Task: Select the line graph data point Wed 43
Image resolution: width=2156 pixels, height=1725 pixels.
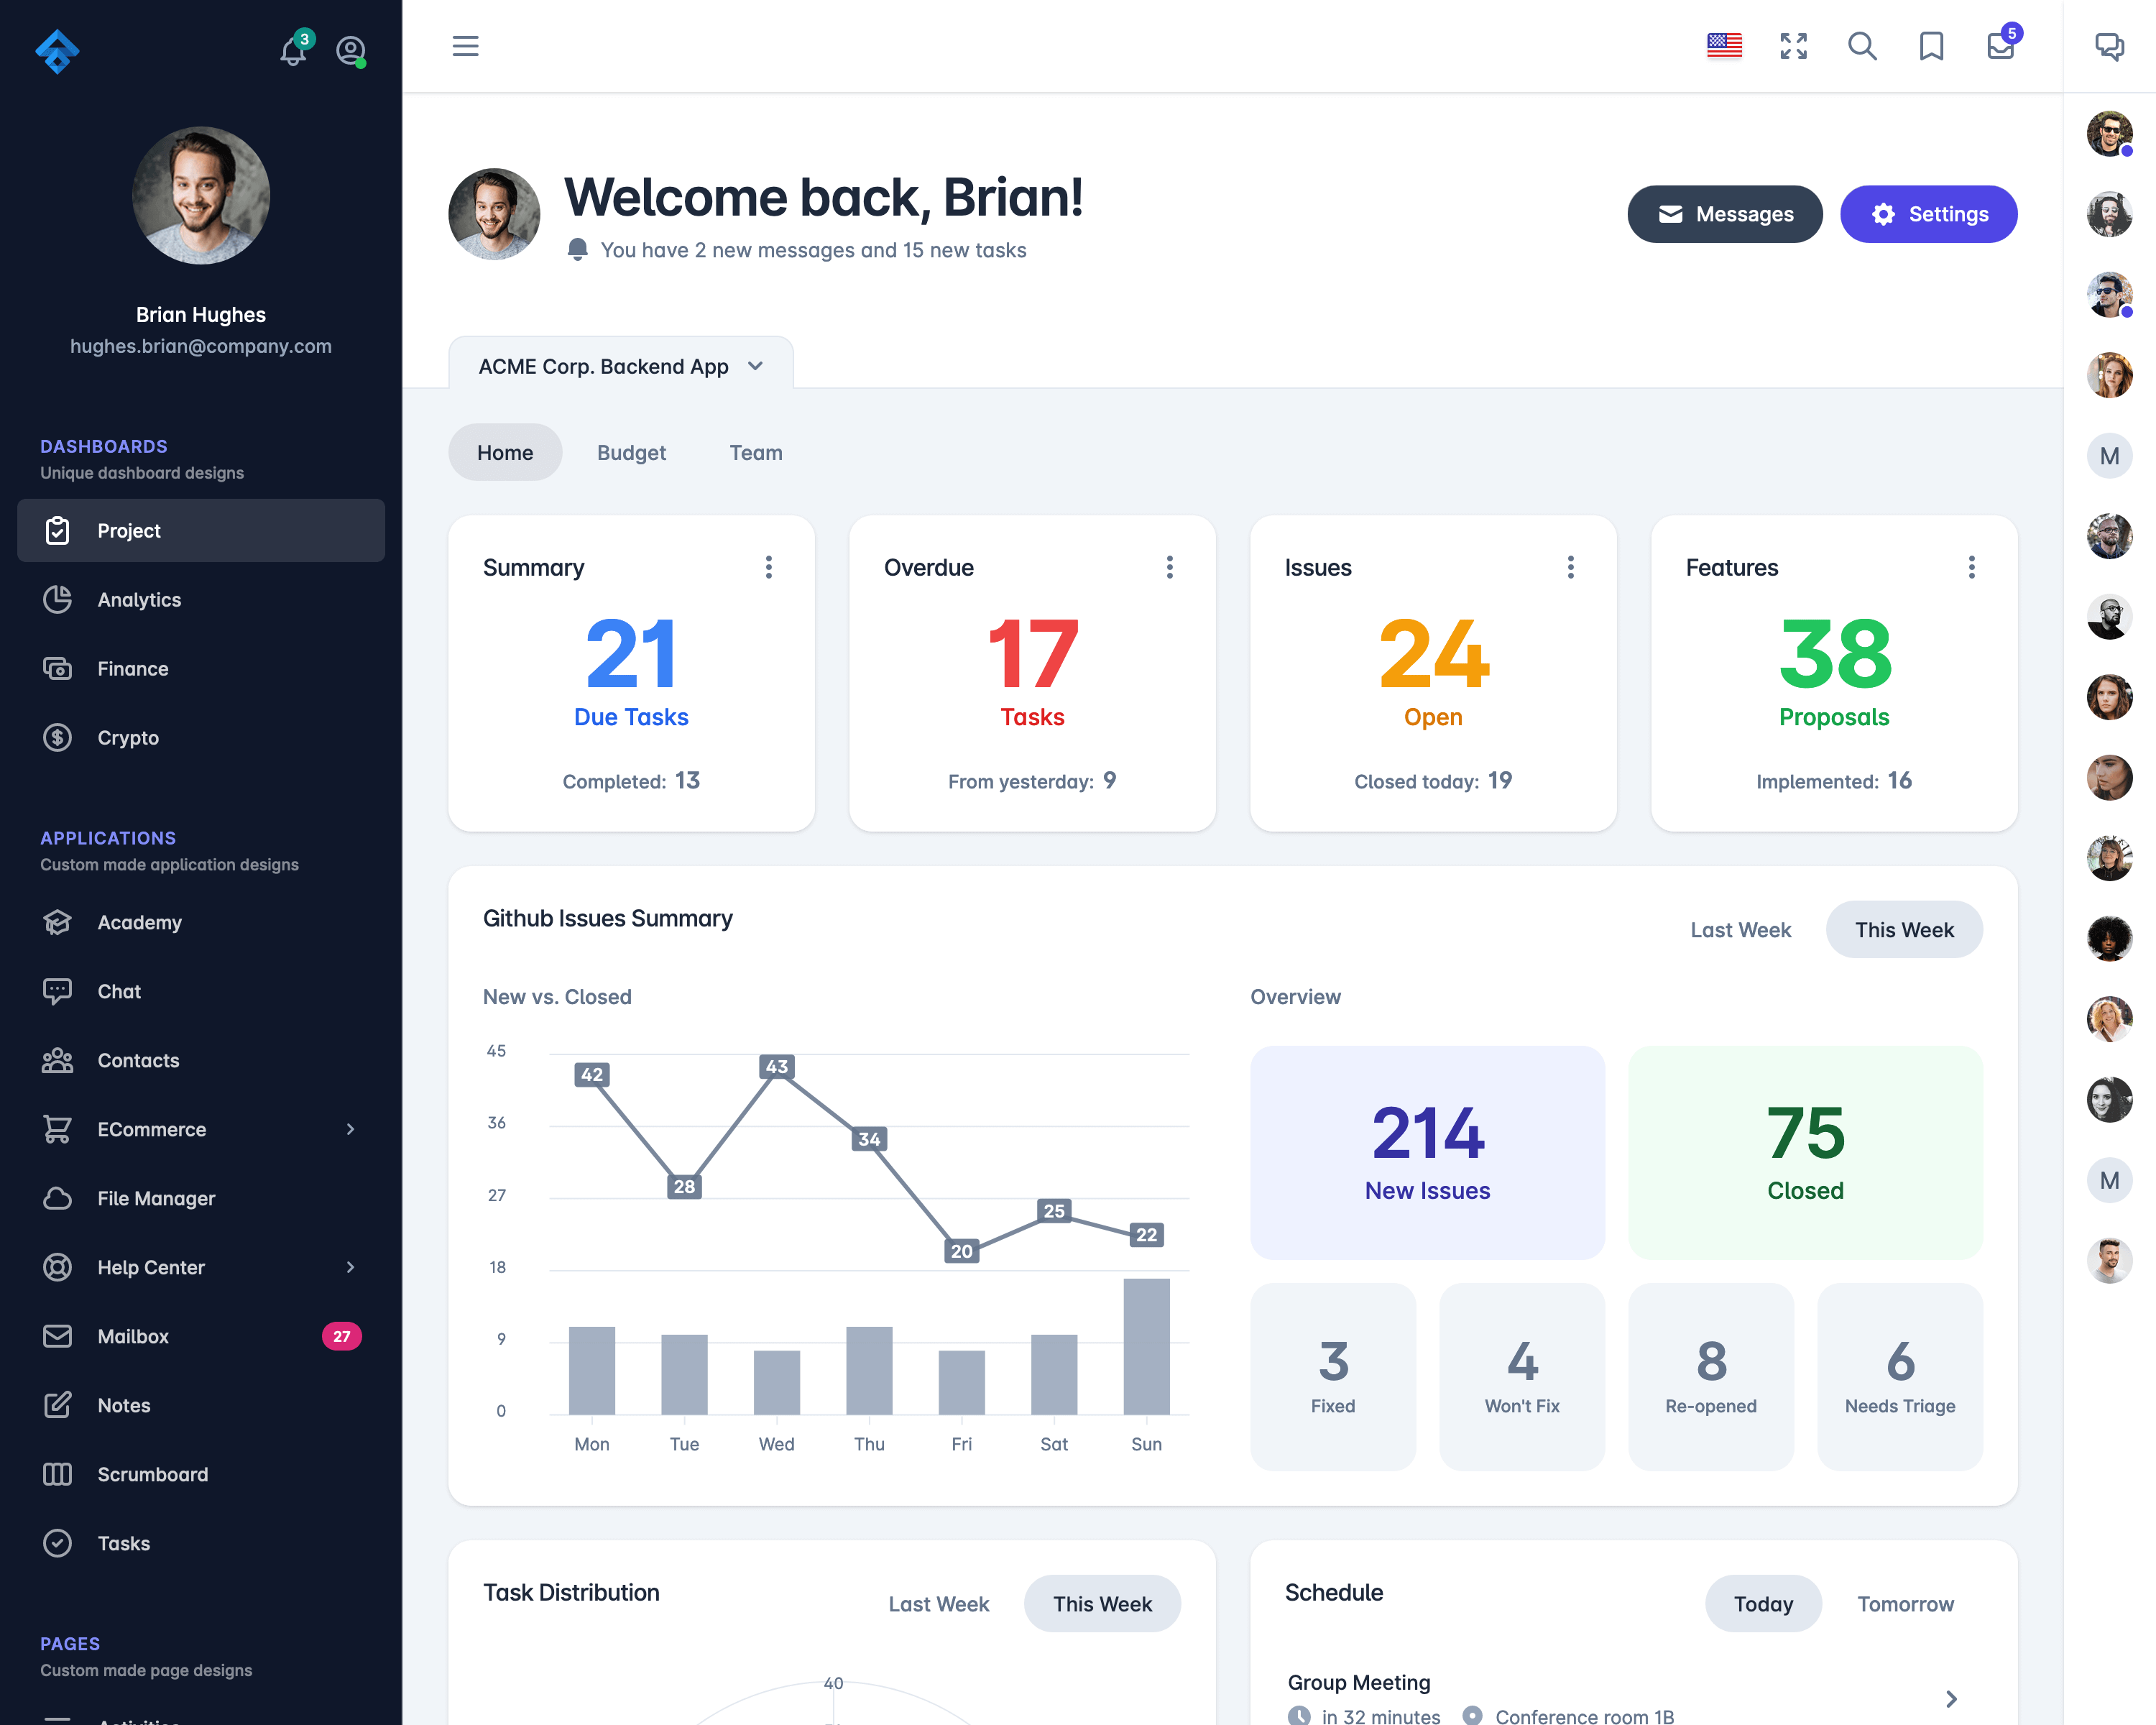Action: tap(776, 1070)
